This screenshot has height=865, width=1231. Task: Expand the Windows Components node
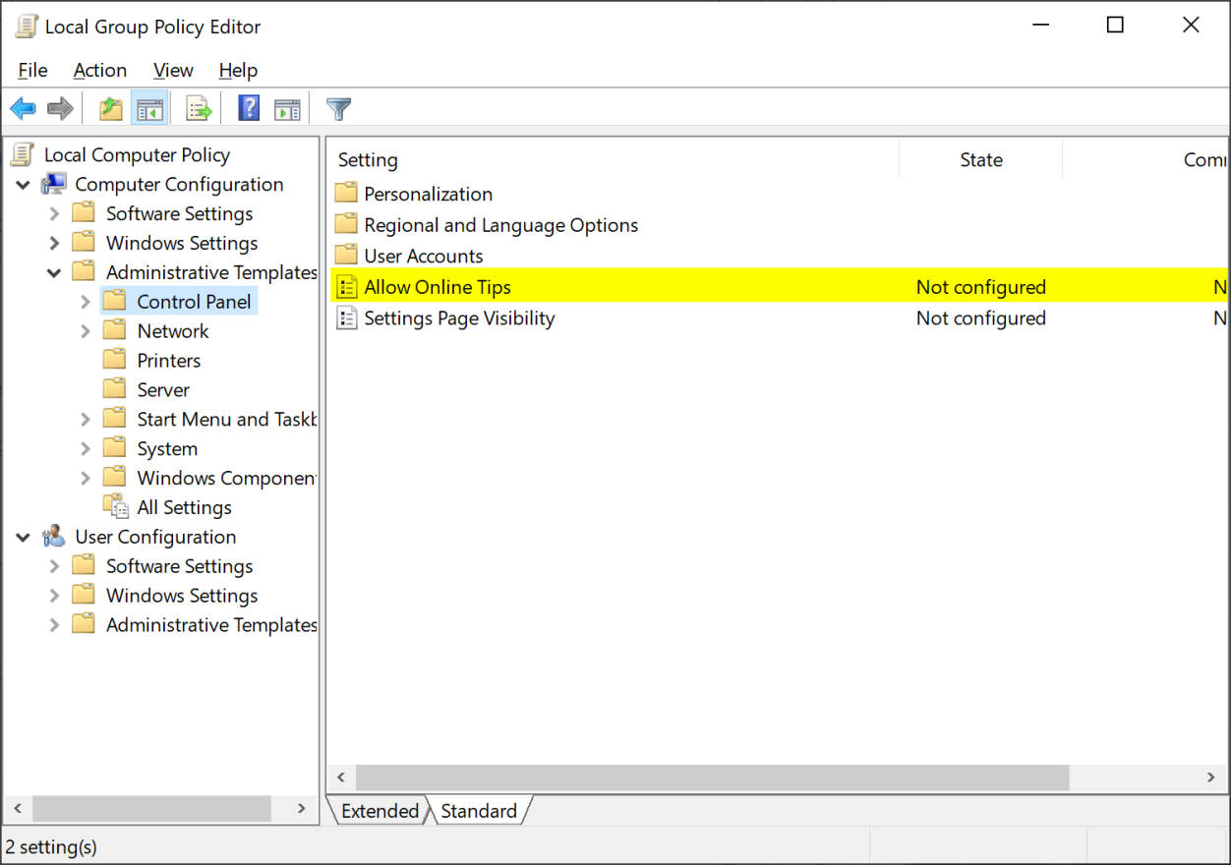[86, 478]
